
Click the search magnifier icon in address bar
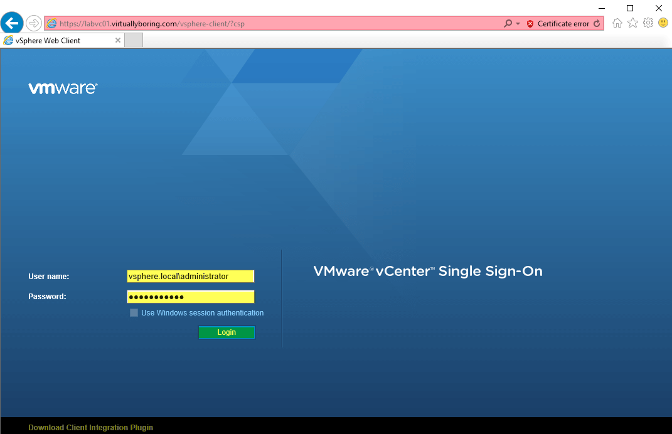[x=508, y=24]
